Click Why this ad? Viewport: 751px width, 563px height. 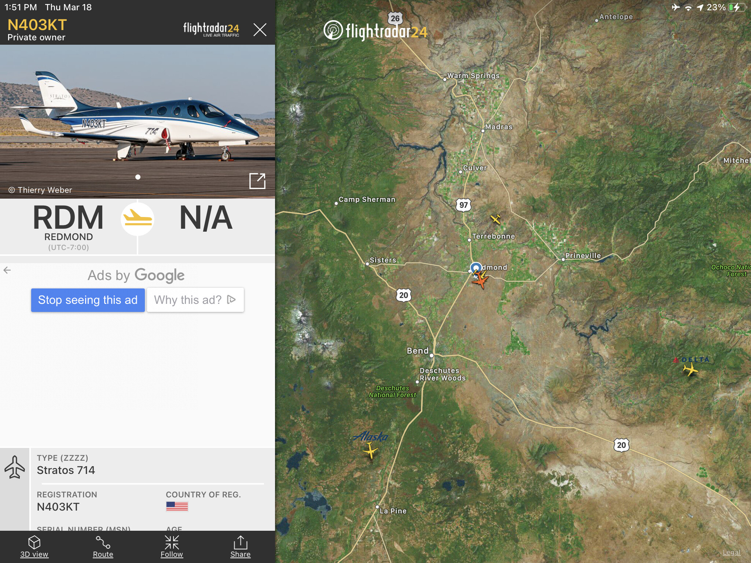click(x=195, y=300)
